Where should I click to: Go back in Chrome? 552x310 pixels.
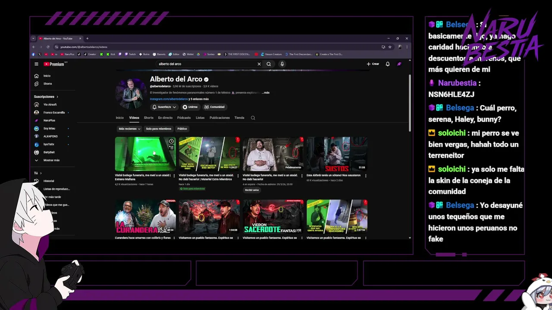pyautogui.click(x=34, y=47)
